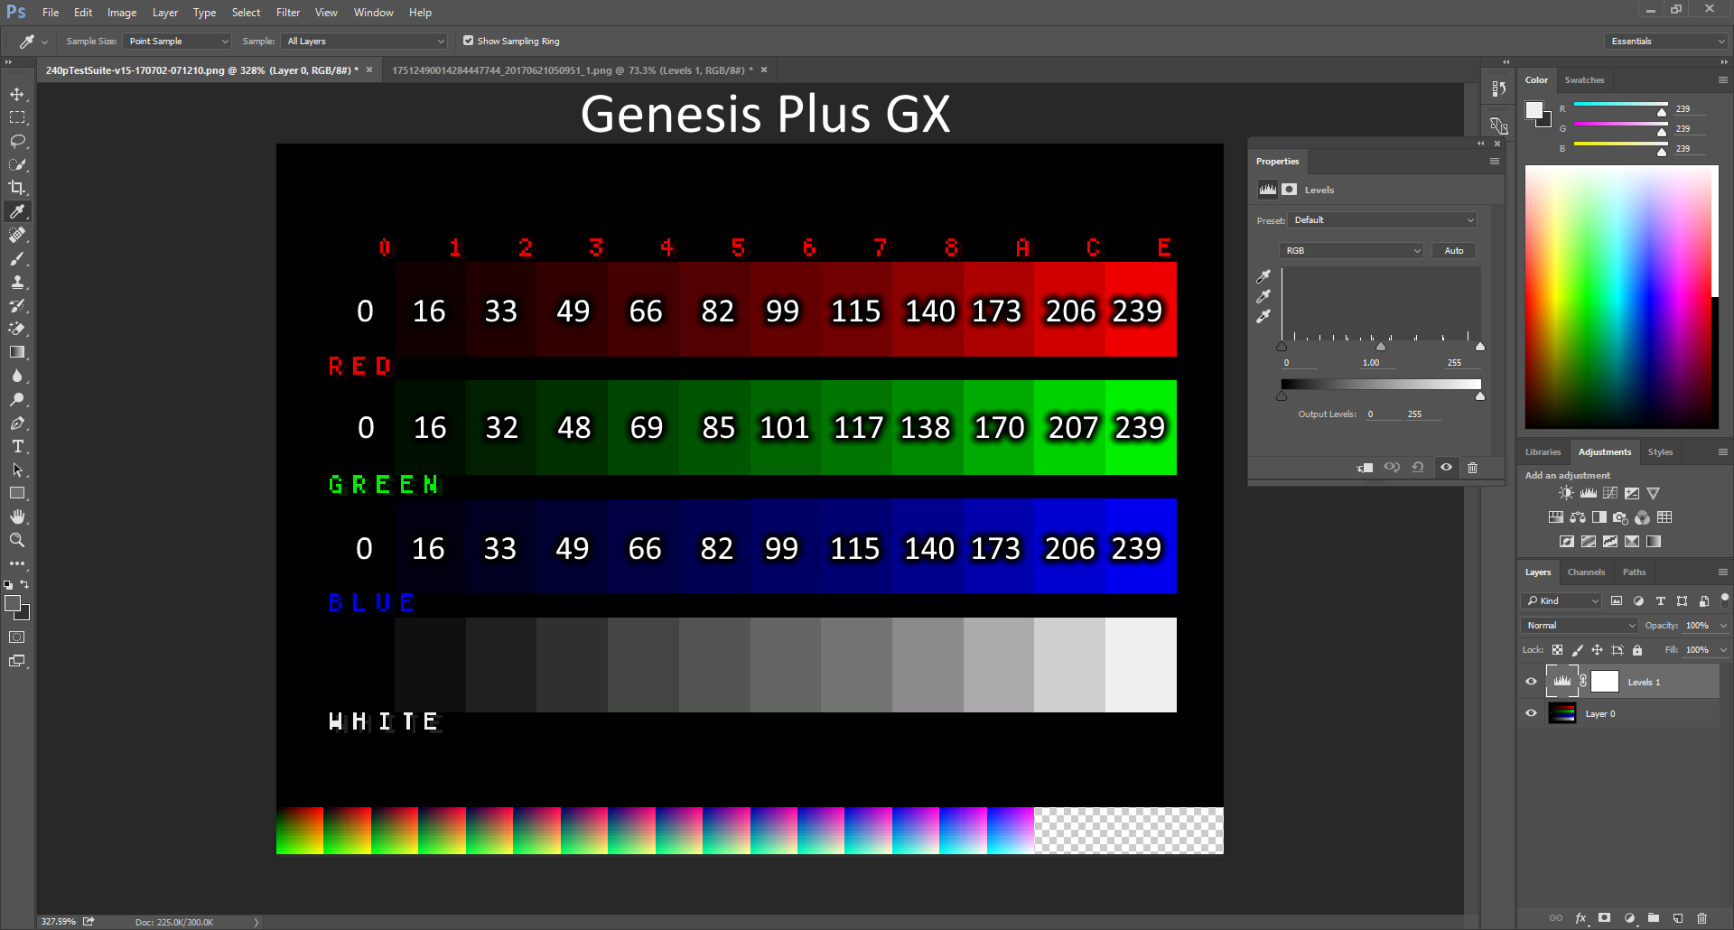Click the foreground color swatch in Color panel
This screenshot has height=930, width=1734.
coord(1534,110)
